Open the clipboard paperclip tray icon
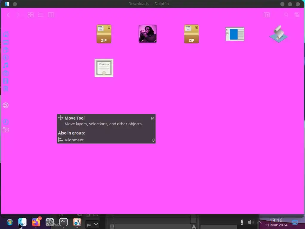Screen dimensions: 305x229 tap(242, 222)
